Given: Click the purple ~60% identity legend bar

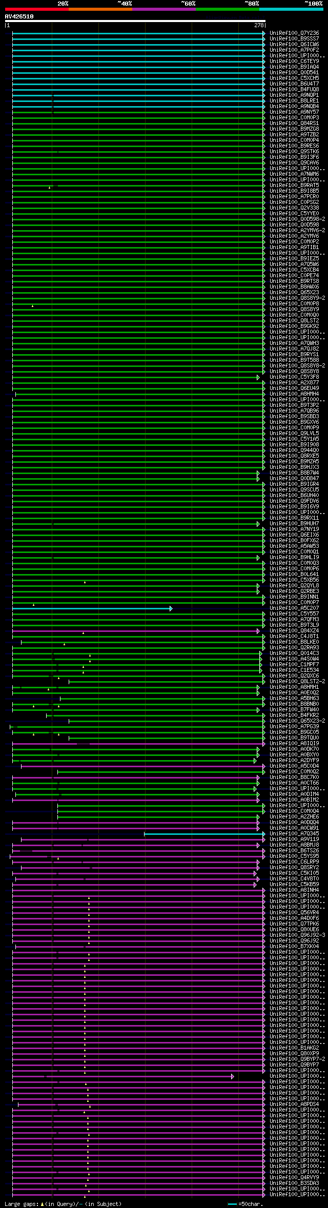Looking at the screenshot, I should [x=163, y=9].
